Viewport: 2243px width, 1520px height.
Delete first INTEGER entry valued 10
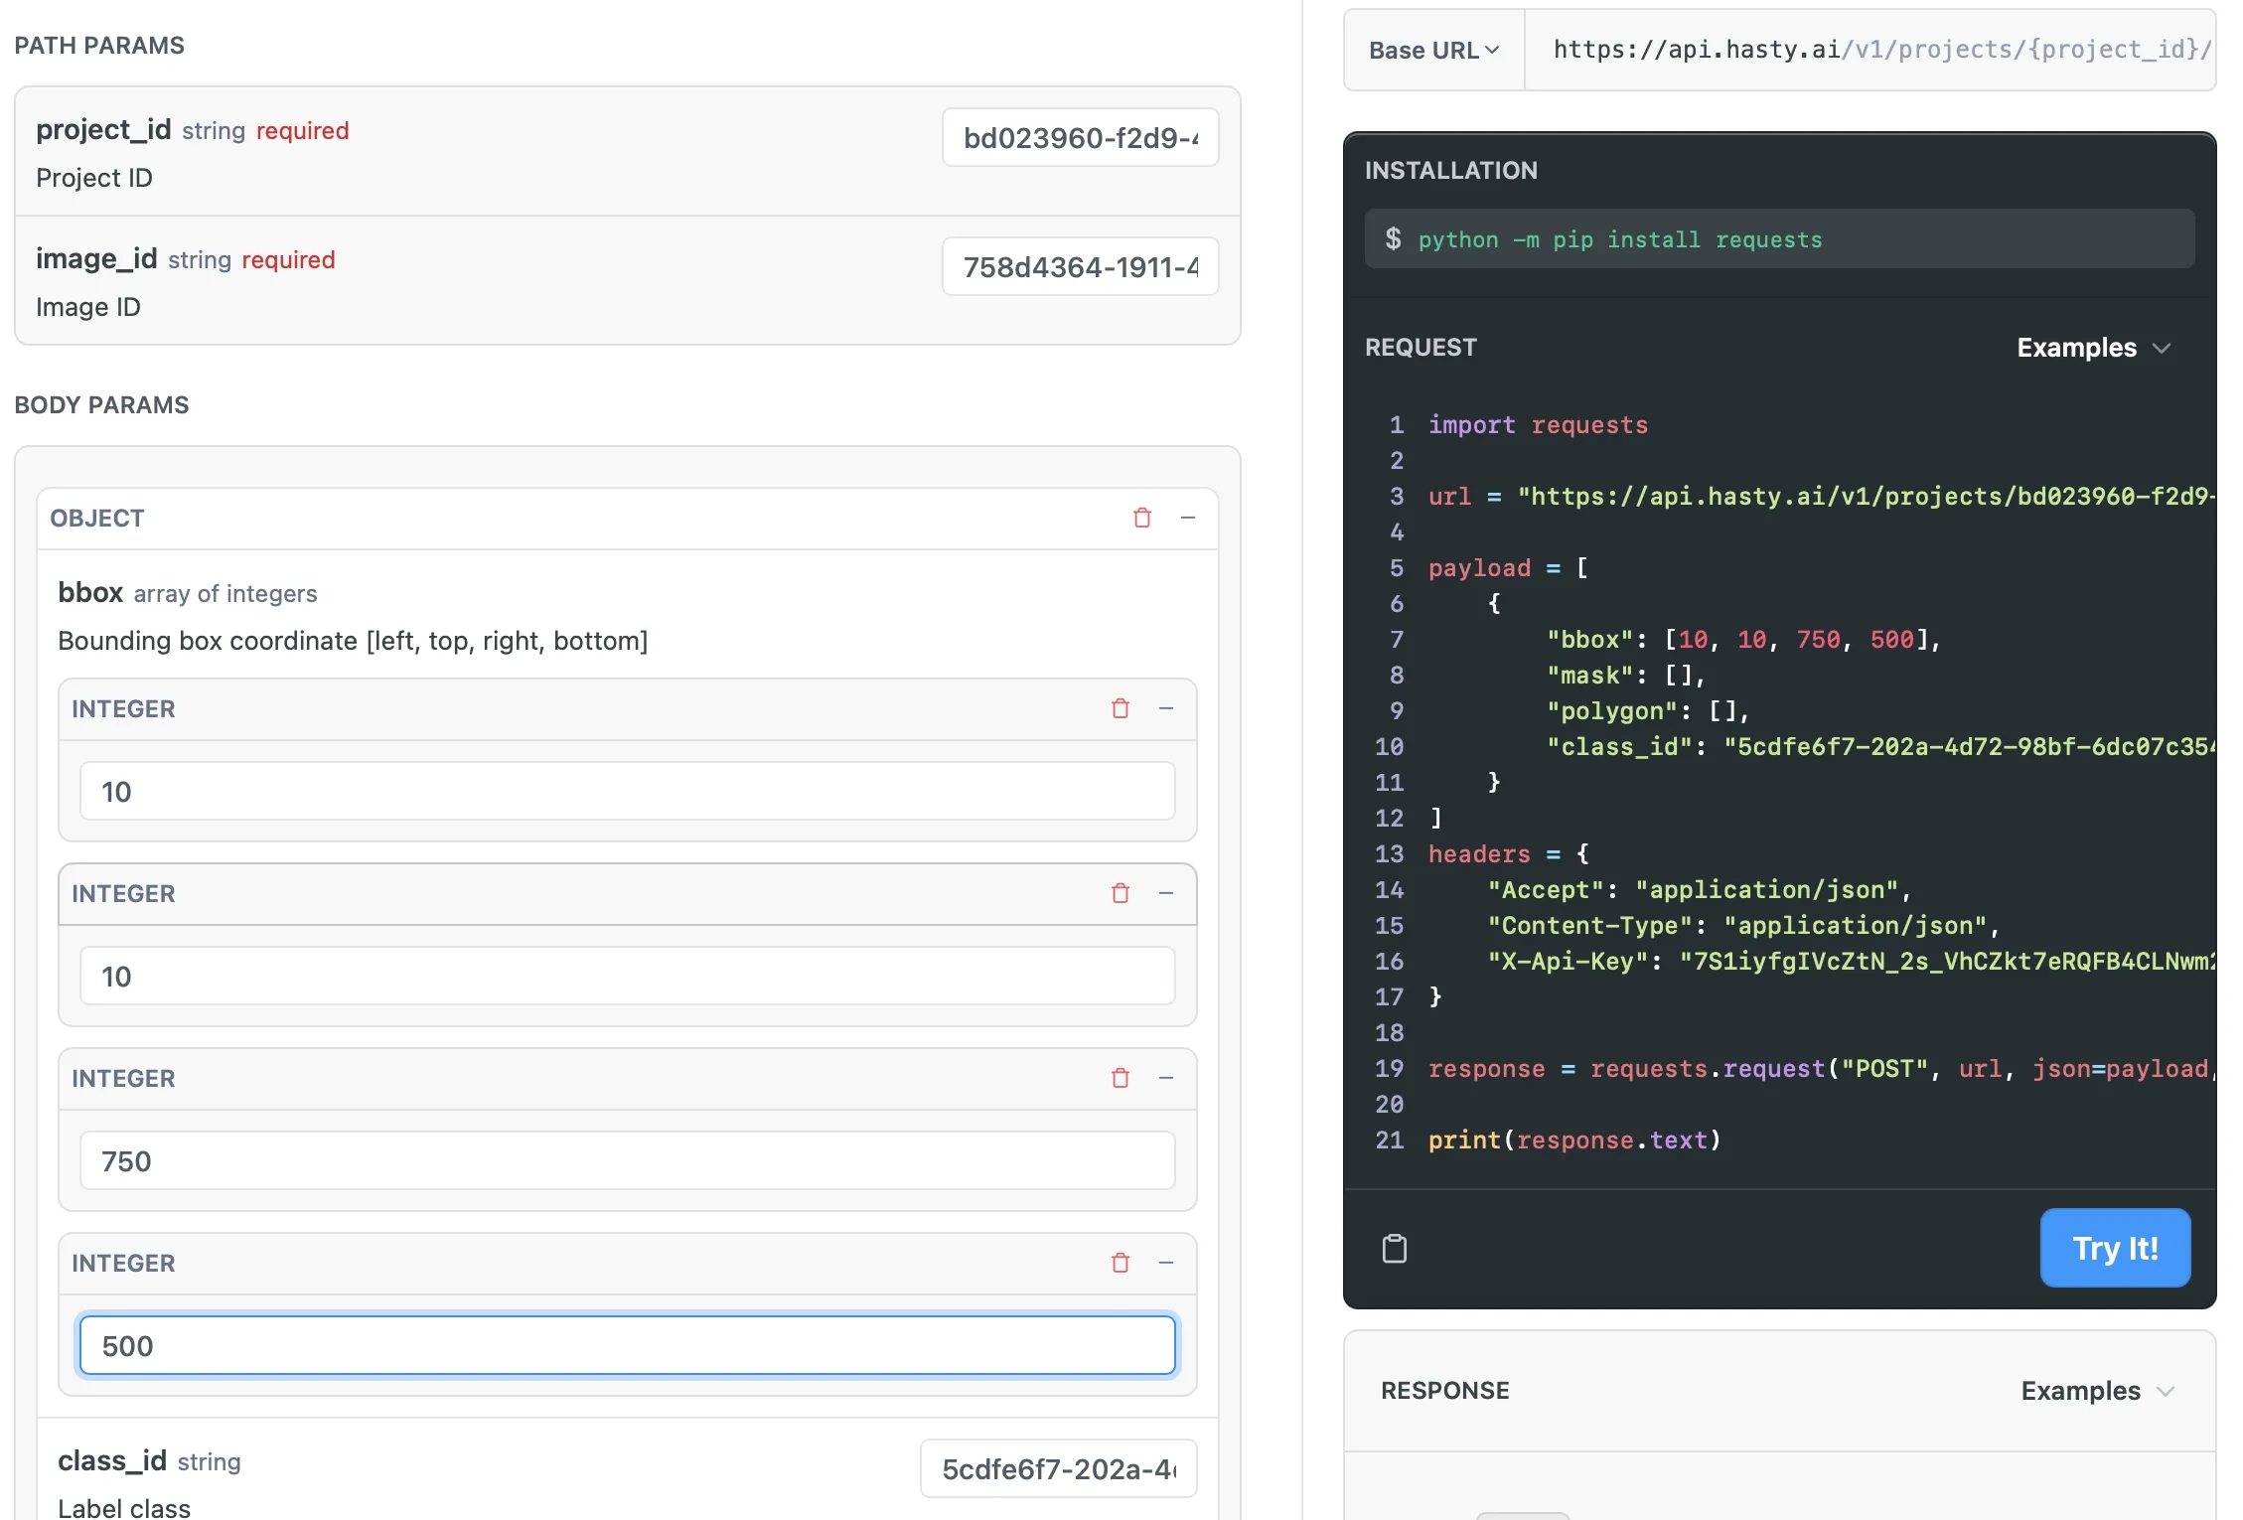coord(1121,708)
